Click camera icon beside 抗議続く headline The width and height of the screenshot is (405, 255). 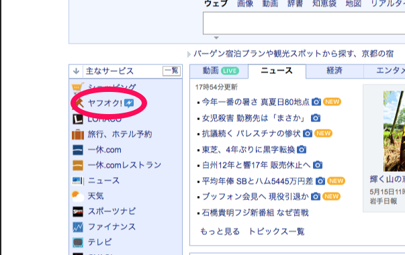pos(308,134)
